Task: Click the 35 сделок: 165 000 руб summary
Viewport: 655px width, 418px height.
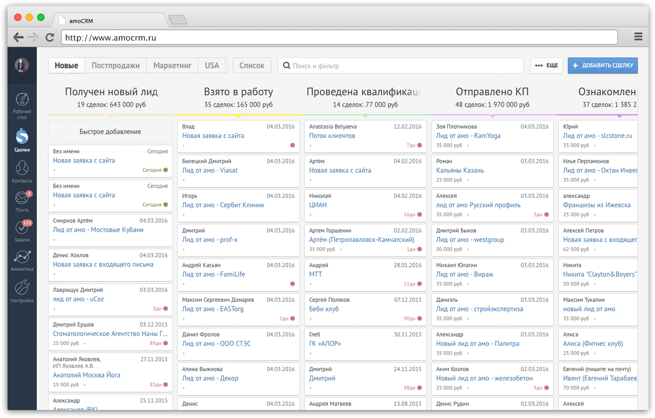Action: click(x=238, y=105)
